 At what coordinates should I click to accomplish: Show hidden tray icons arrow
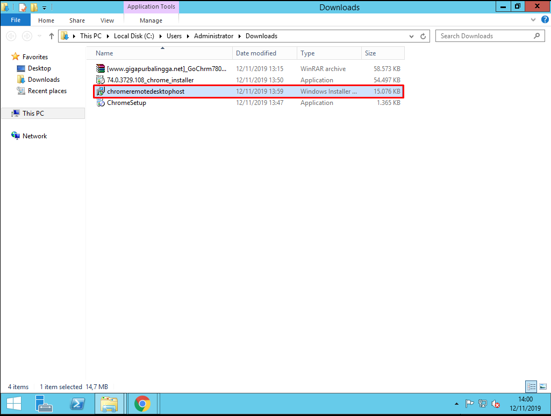(456, 404)
